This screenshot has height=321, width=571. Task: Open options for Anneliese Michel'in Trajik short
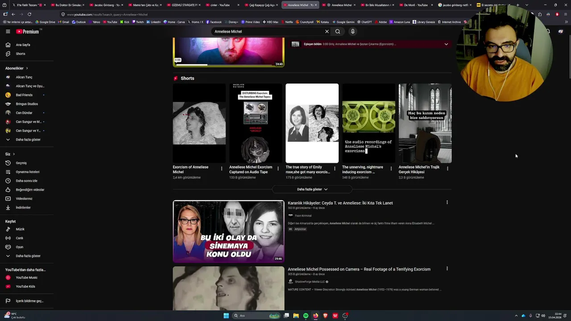447,169
